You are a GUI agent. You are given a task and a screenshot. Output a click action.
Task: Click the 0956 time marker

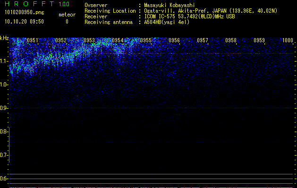(x=174, y=40)
